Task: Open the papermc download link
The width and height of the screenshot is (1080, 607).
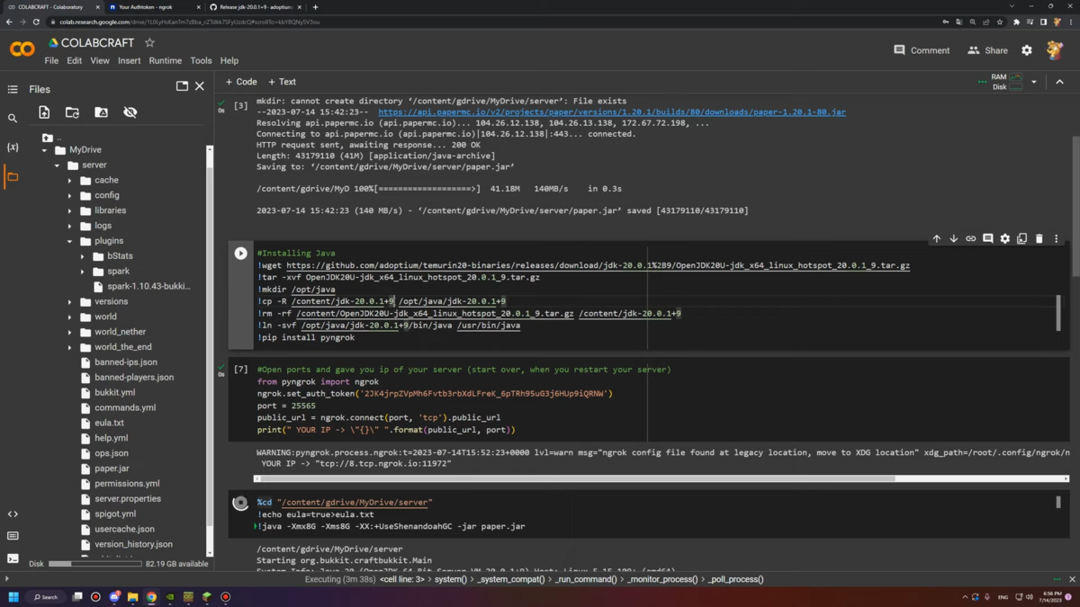Action: [612, 112]
